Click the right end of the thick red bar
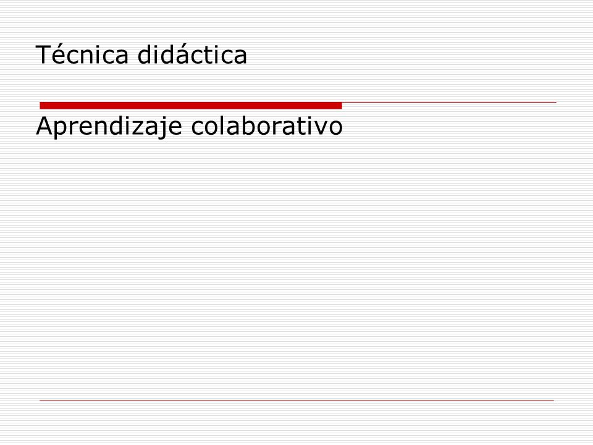The image size is (593, 445). click(340, 106)
